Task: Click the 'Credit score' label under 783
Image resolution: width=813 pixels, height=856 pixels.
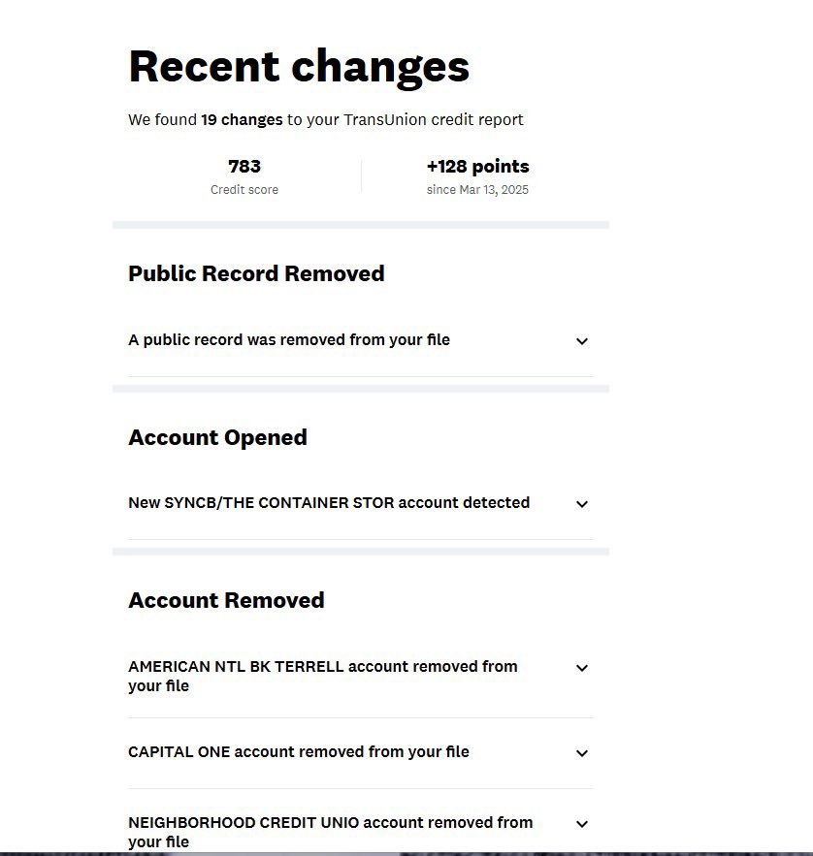Action: 244,190
